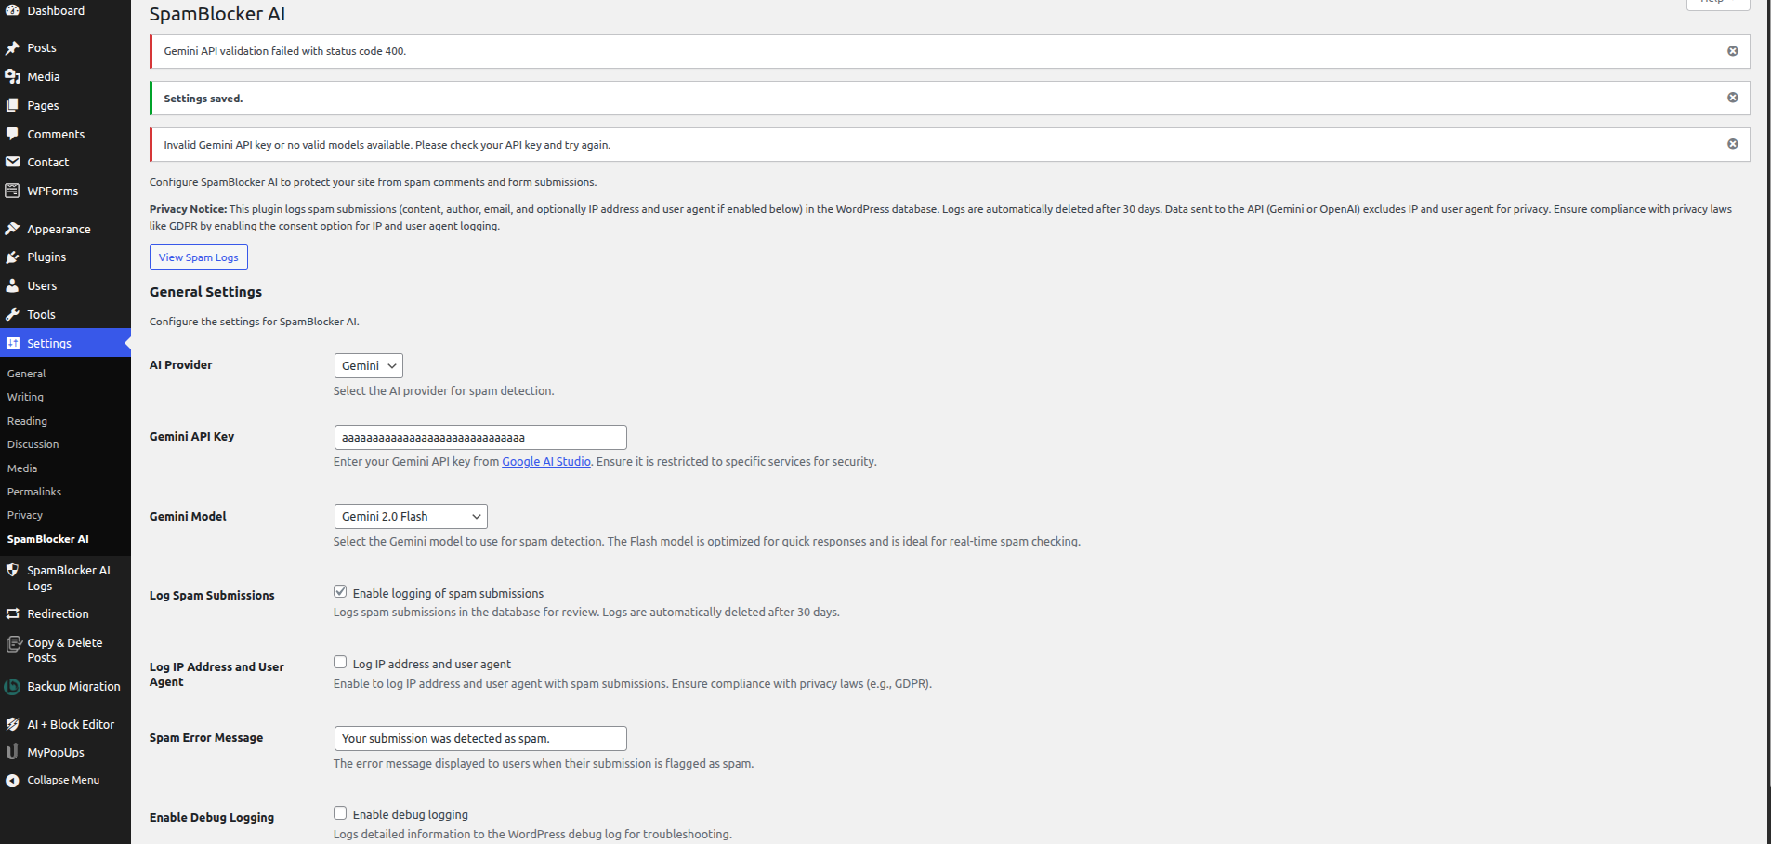Screen dimensions: 1771x844
Task: Click the Backup Migration icon
Action: click(12, 687)
